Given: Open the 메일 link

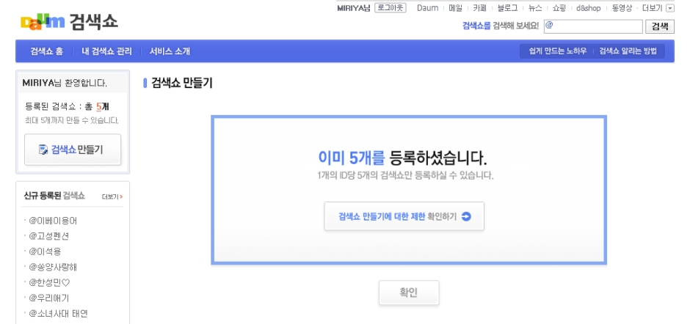Looking at the screenshot, I should pyautogui.click(x=455, y=8).
